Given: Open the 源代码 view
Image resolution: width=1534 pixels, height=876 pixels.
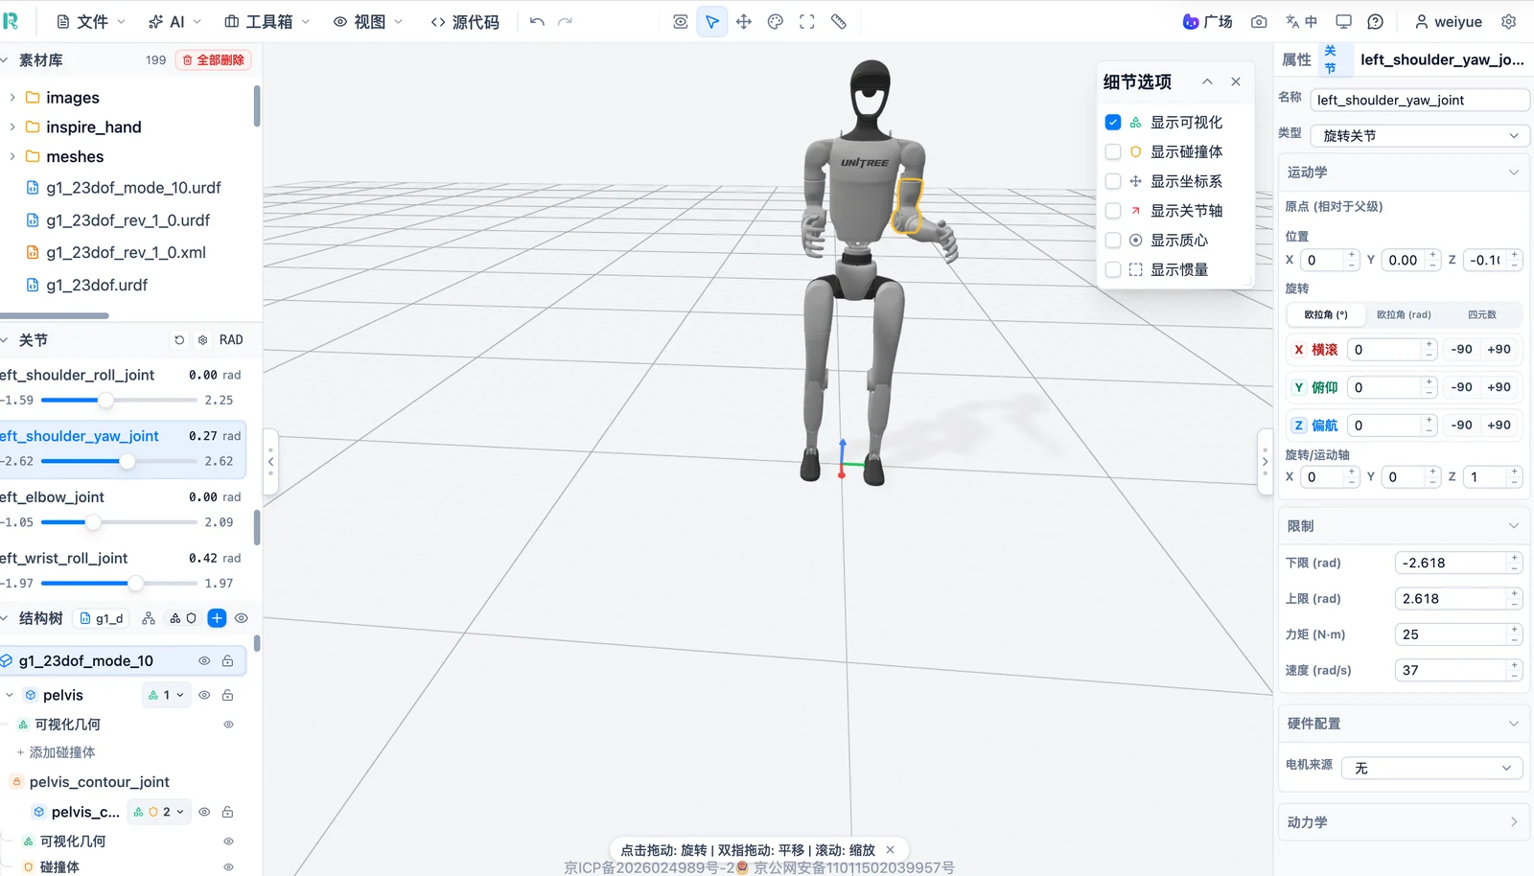Looking at the screenshot, I should click(x=465, y=21).
